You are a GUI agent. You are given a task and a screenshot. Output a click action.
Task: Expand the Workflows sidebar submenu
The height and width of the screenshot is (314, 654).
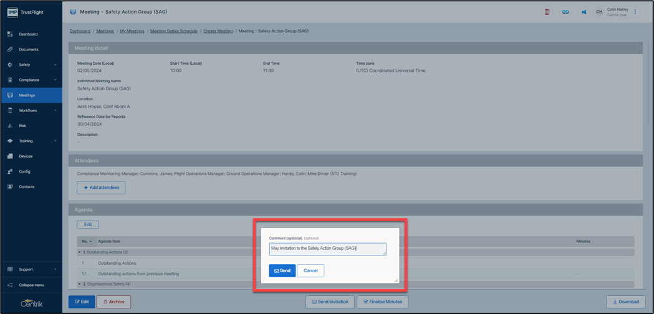(x=55, y=110)
